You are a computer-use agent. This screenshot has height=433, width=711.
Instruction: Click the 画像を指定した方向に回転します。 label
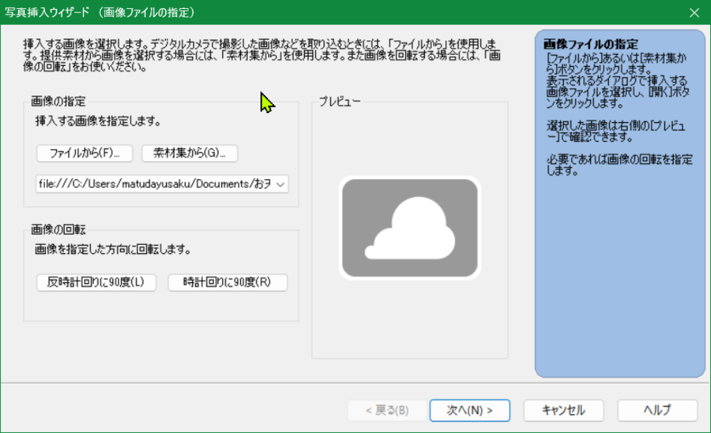[112, 248]
